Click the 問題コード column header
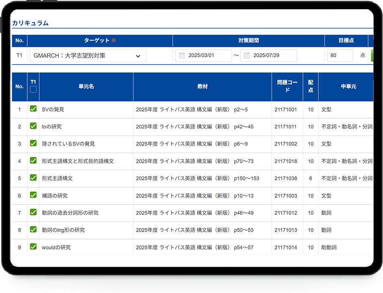The width and height of the screenshot is (383, 293). coord(287,87)
